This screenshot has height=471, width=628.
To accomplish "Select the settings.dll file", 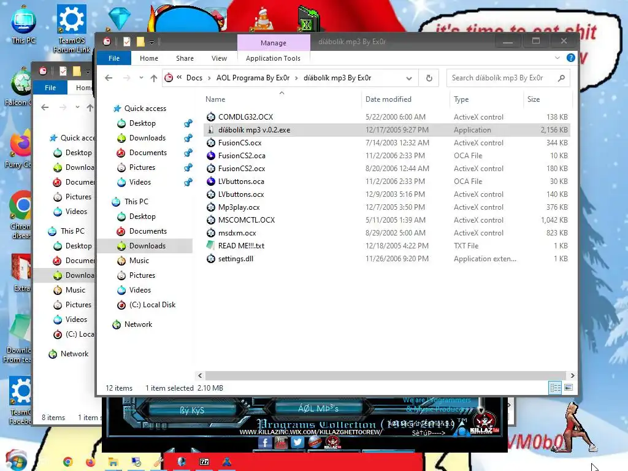I will [x=386, y=259].
